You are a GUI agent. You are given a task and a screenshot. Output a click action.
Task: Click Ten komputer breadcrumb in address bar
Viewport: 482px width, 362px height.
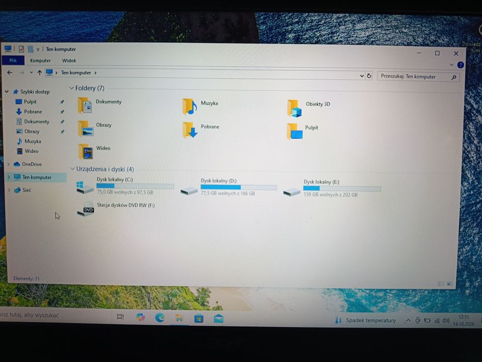76,72
